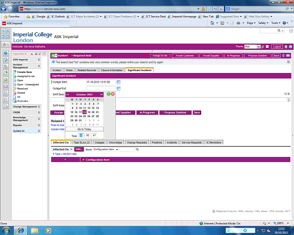Open the Theme dropdown showing Pink
294x235 pixels.
(x=253, y=46)
